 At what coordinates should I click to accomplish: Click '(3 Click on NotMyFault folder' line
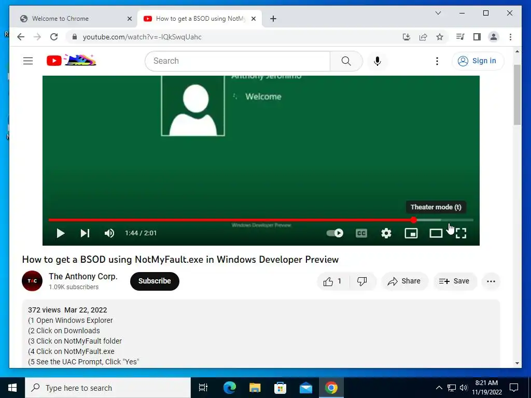click(75, 341)
